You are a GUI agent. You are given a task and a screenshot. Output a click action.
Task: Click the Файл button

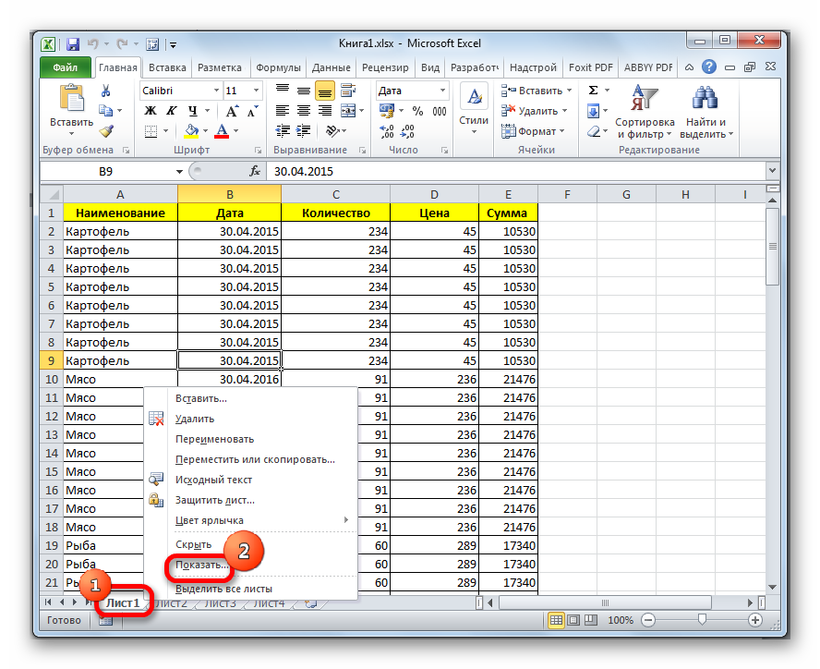65,67
